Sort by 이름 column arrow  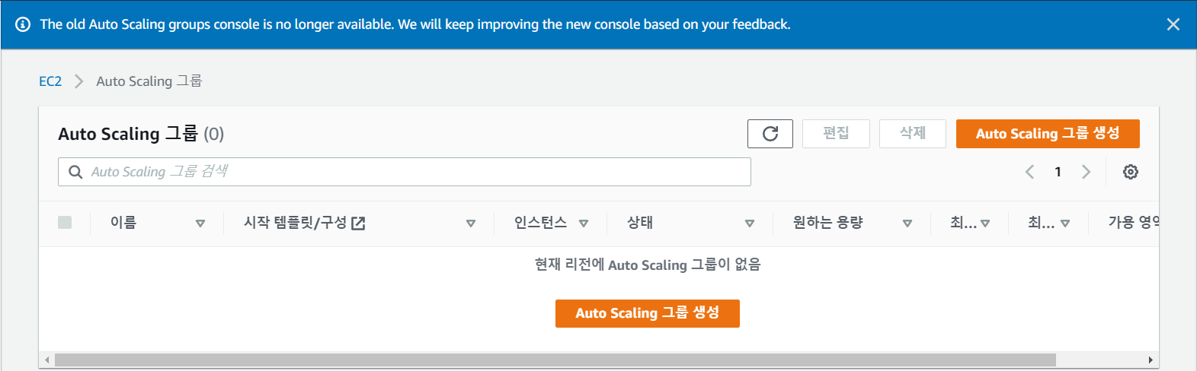click(x=200, y=224)
